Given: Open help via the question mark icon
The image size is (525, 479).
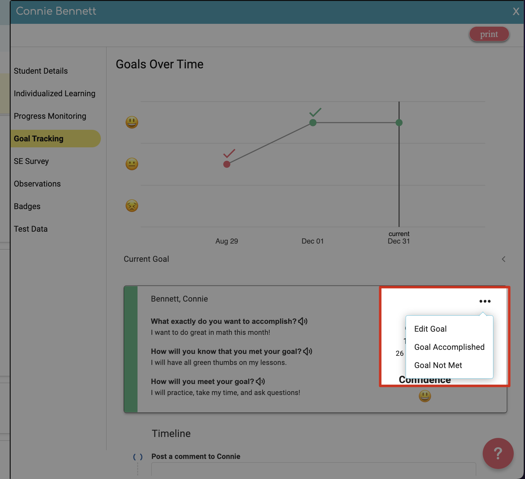Looking at the screenshot, I should coord(498,454).
